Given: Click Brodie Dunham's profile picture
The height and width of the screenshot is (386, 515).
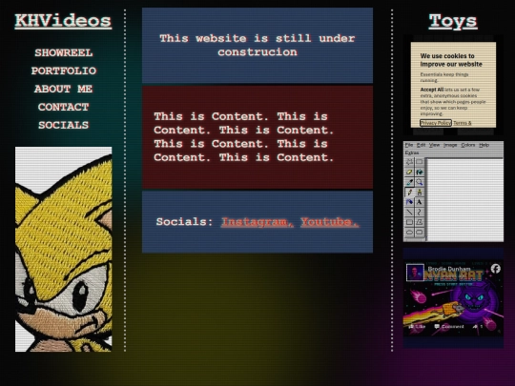Looking at the screenshot, I should (415, 272).
